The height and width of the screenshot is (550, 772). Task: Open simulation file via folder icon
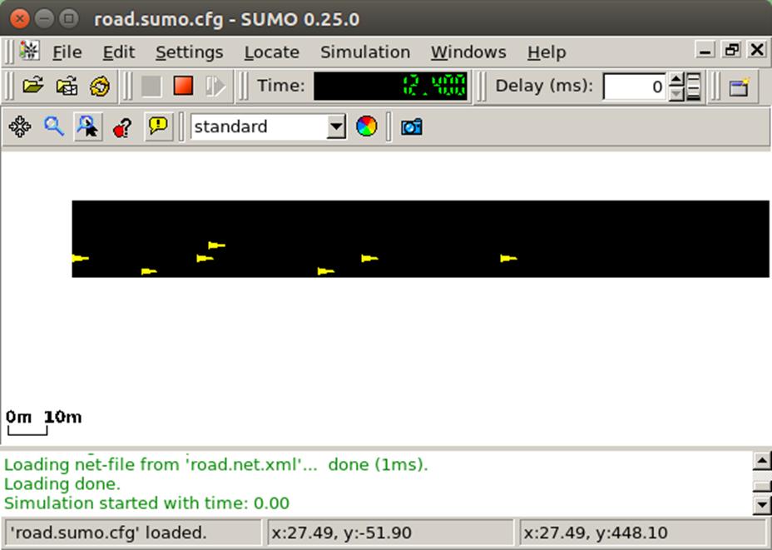click(x=33, y=87)
